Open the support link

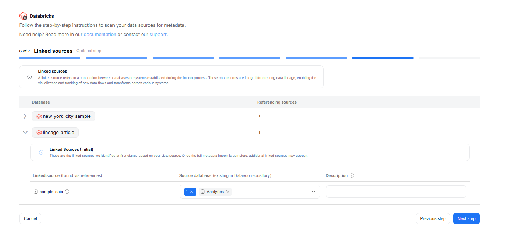point(158,35)
